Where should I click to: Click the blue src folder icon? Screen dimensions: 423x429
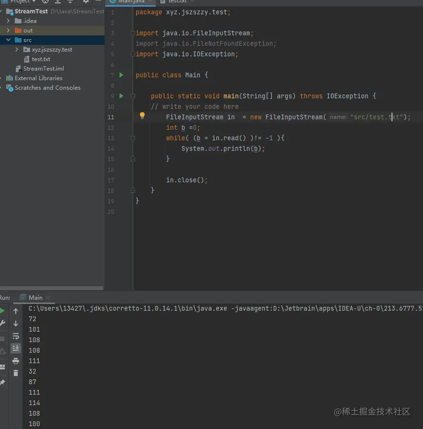(x=18, y=40)
